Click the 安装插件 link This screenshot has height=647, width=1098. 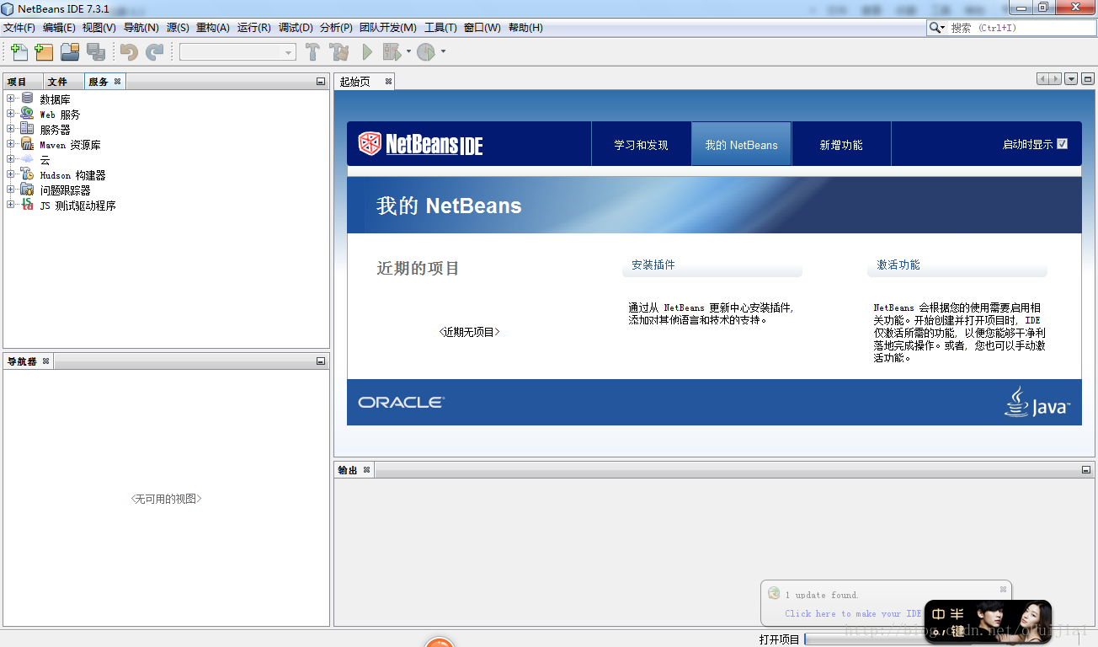[x=653, y=265]
